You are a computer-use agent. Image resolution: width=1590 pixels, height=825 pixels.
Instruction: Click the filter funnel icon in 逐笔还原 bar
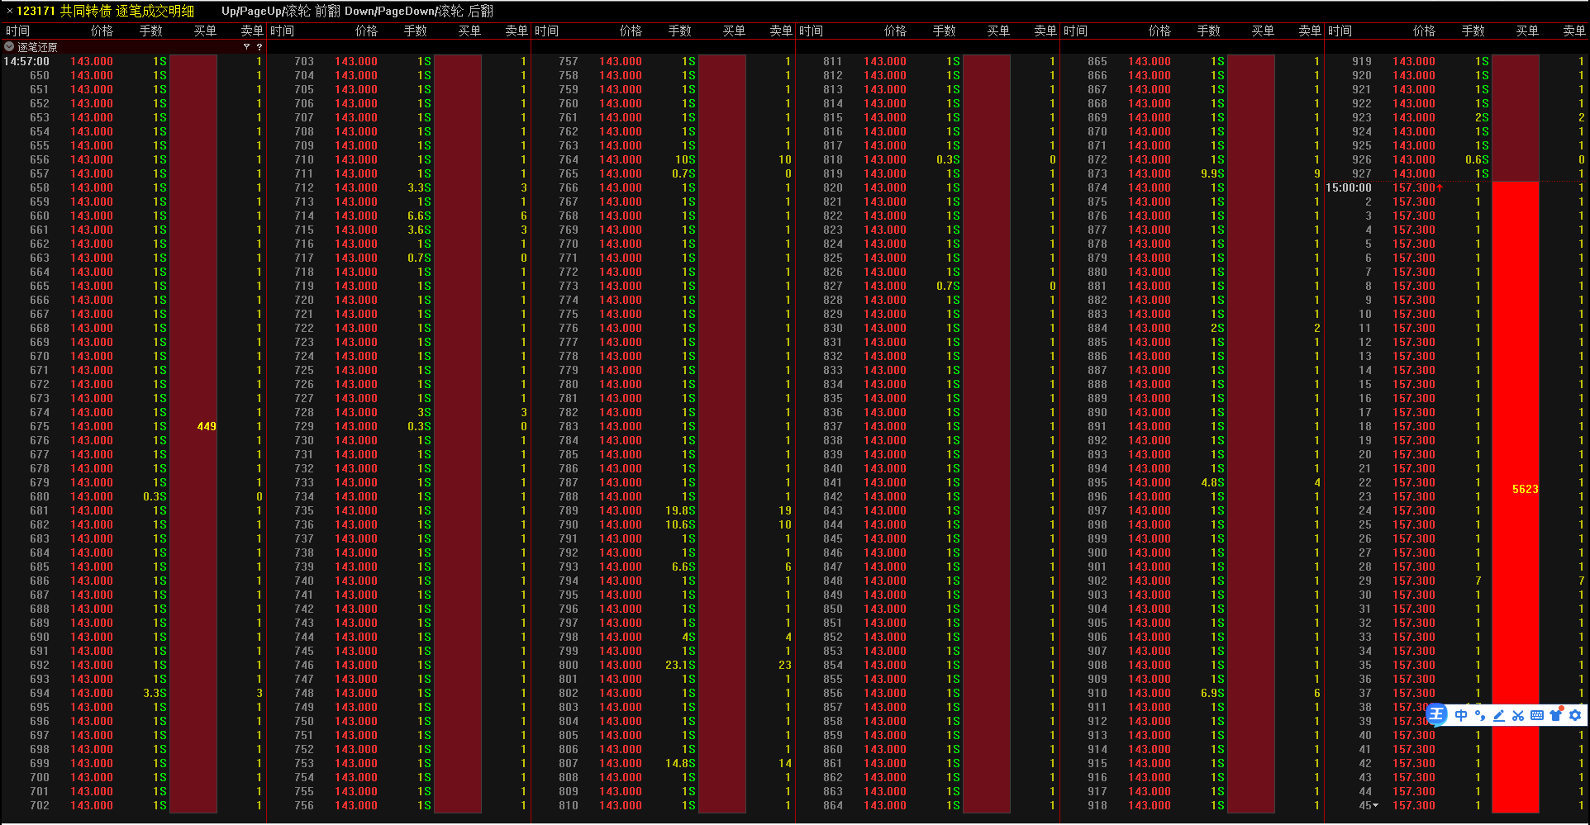(x=246, y=47)
